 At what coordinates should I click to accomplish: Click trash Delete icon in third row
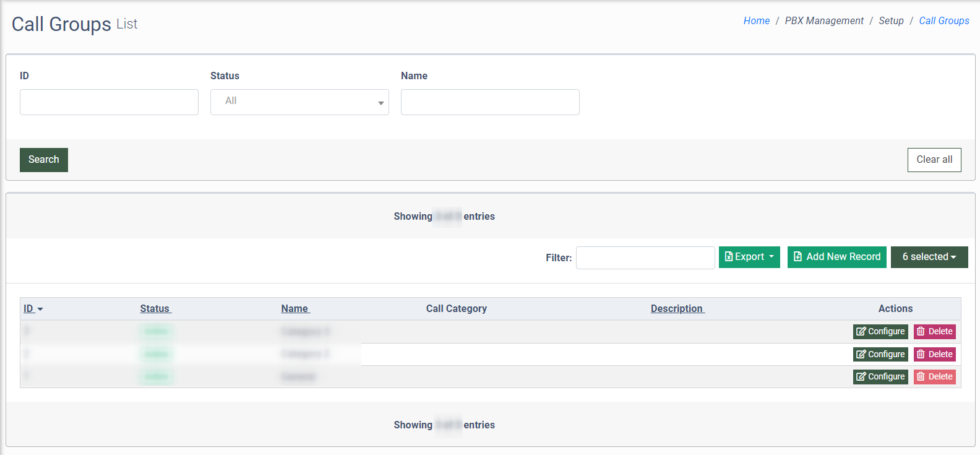pyautogui.click(x=921, y=377)
